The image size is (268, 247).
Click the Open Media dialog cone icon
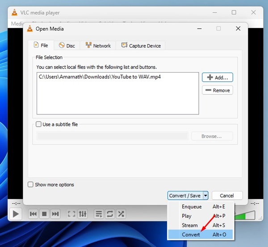(x=30, y=28)
